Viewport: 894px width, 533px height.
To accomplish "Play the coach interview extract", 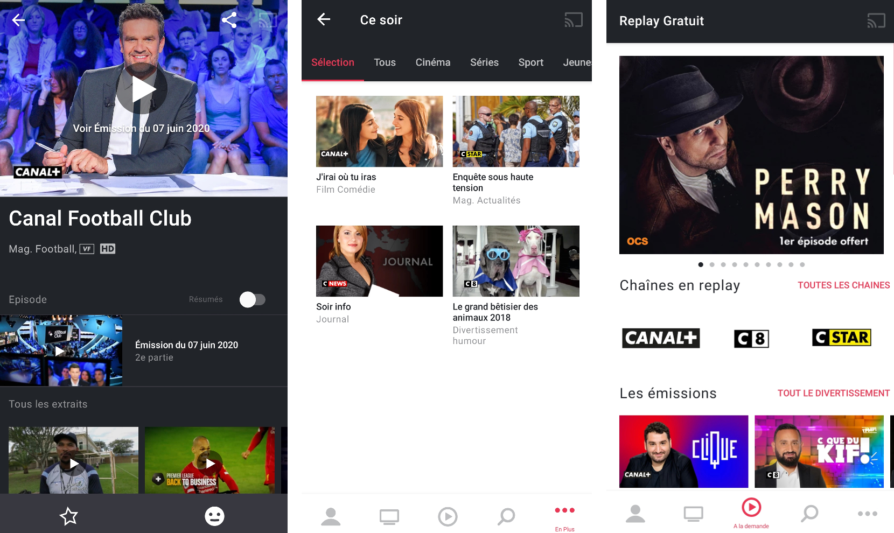I will (74, 460).
